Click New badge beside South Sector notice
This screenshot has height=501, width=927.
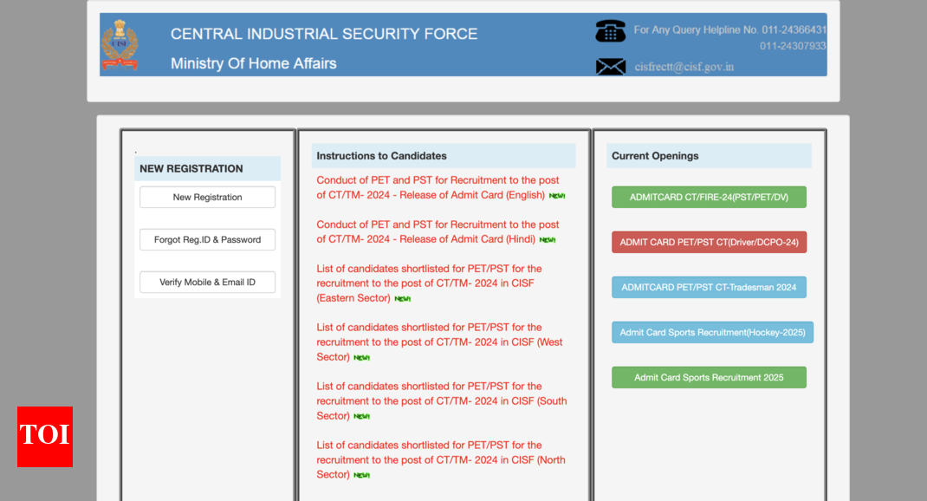[362, 416]
